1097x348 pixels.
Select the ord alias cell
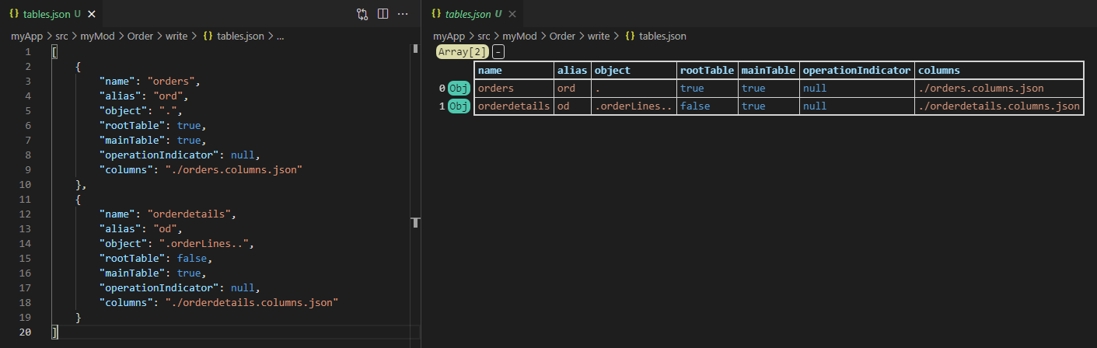coord(573,89)
